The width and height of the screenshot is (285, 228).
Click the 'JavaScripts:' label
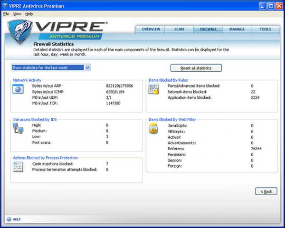(177, 125)
